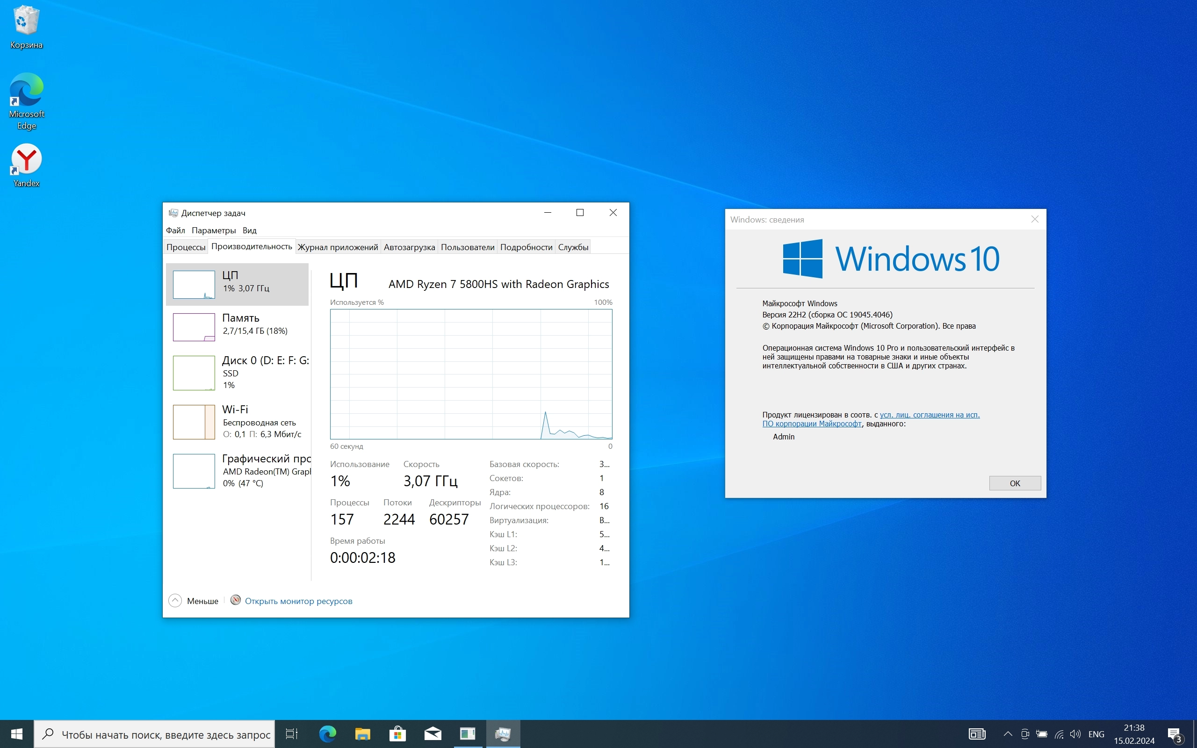Viewport: 1197px width, 748px height.
Task: Switch to the Автозагрузка tab
Action: [409, 247]
